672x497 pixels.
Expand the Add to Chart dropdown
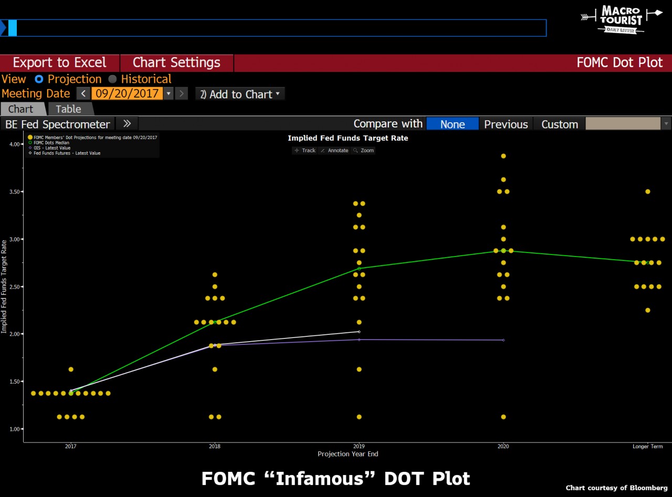[240, 94]
